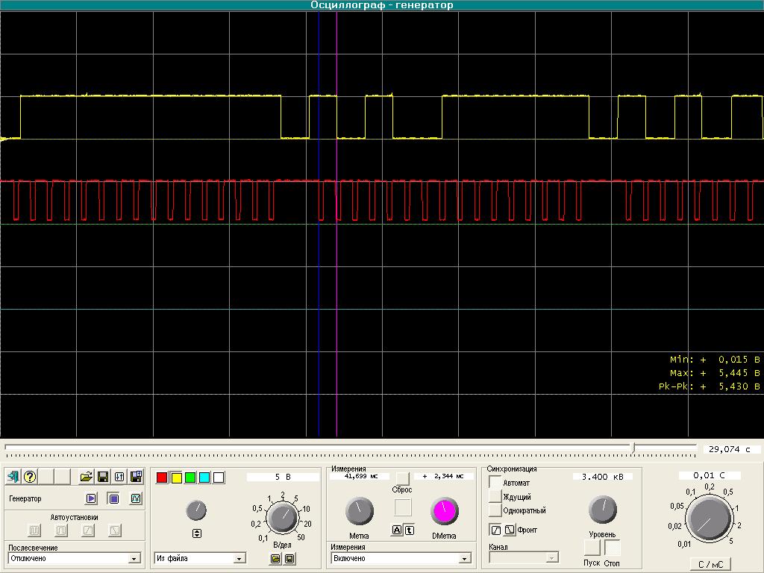Click the Пуск start button
The image size is (764, 573).
(x=592, y=548)
